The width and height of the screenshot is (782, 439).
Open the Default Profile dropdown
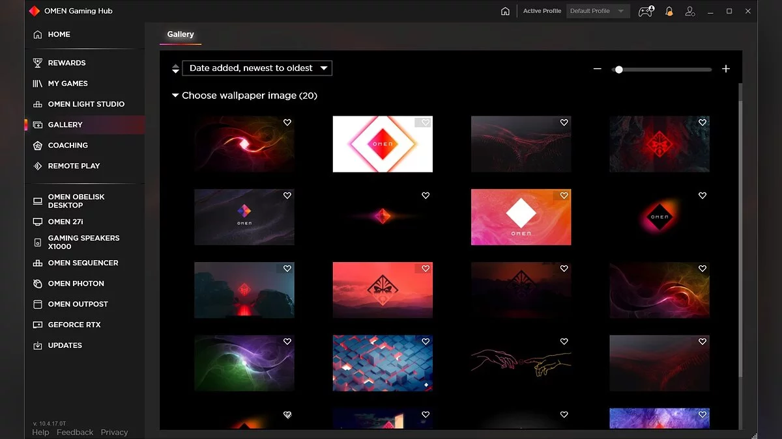598,11
